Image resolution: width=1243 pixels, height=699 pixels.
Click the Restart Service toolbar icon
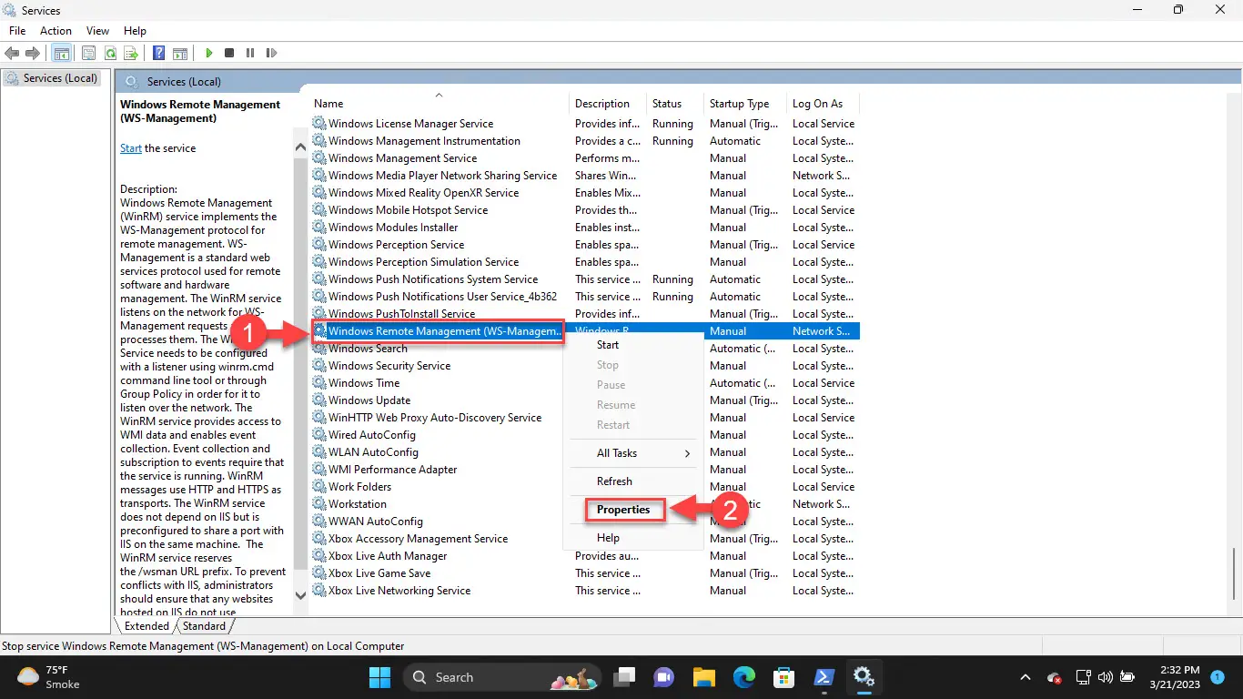click(271, 54)
